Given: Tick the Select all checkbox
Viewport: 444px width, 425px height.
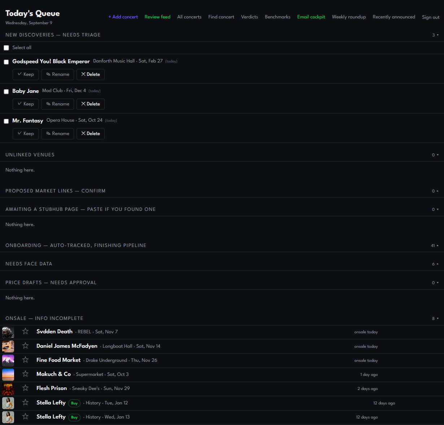Looking at the screenshot, I should point(6,48).
